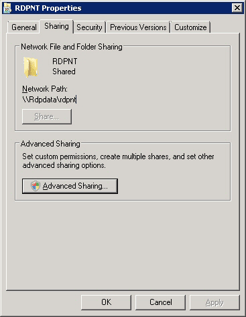Viewport: 246px width, 317px height.
Task: Go to the Previous Versions tab
Action: coord(138,27)
